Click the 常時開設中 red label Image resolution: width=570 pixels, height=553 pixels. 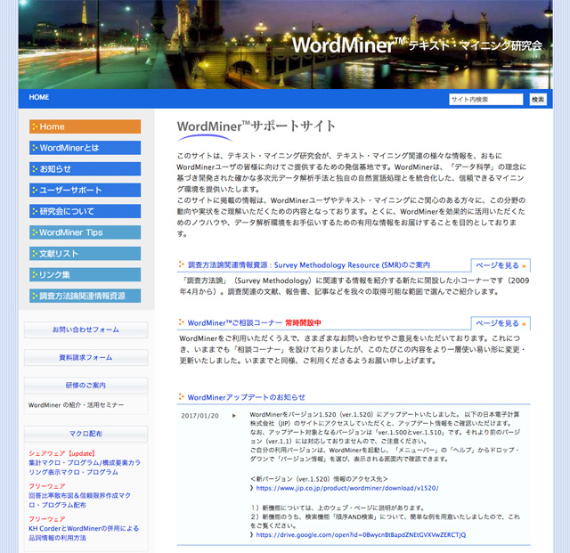(x=303, y=322)
